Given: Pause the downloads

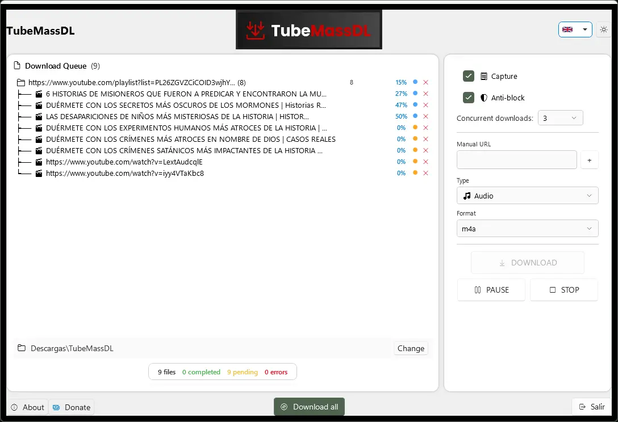Looking at the screenshot, I should pos(491,290).
